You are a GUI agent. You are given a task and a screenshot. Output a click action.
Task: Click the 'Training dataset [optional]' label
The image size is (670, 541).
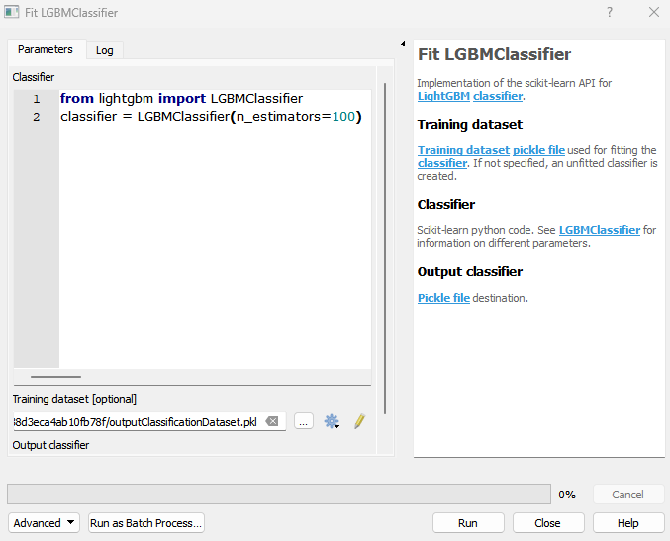pos(74,399)
